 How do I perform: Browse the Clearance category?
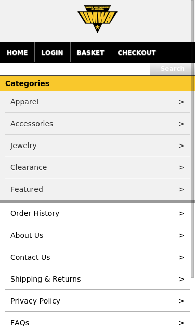click(x=97, y=167)
